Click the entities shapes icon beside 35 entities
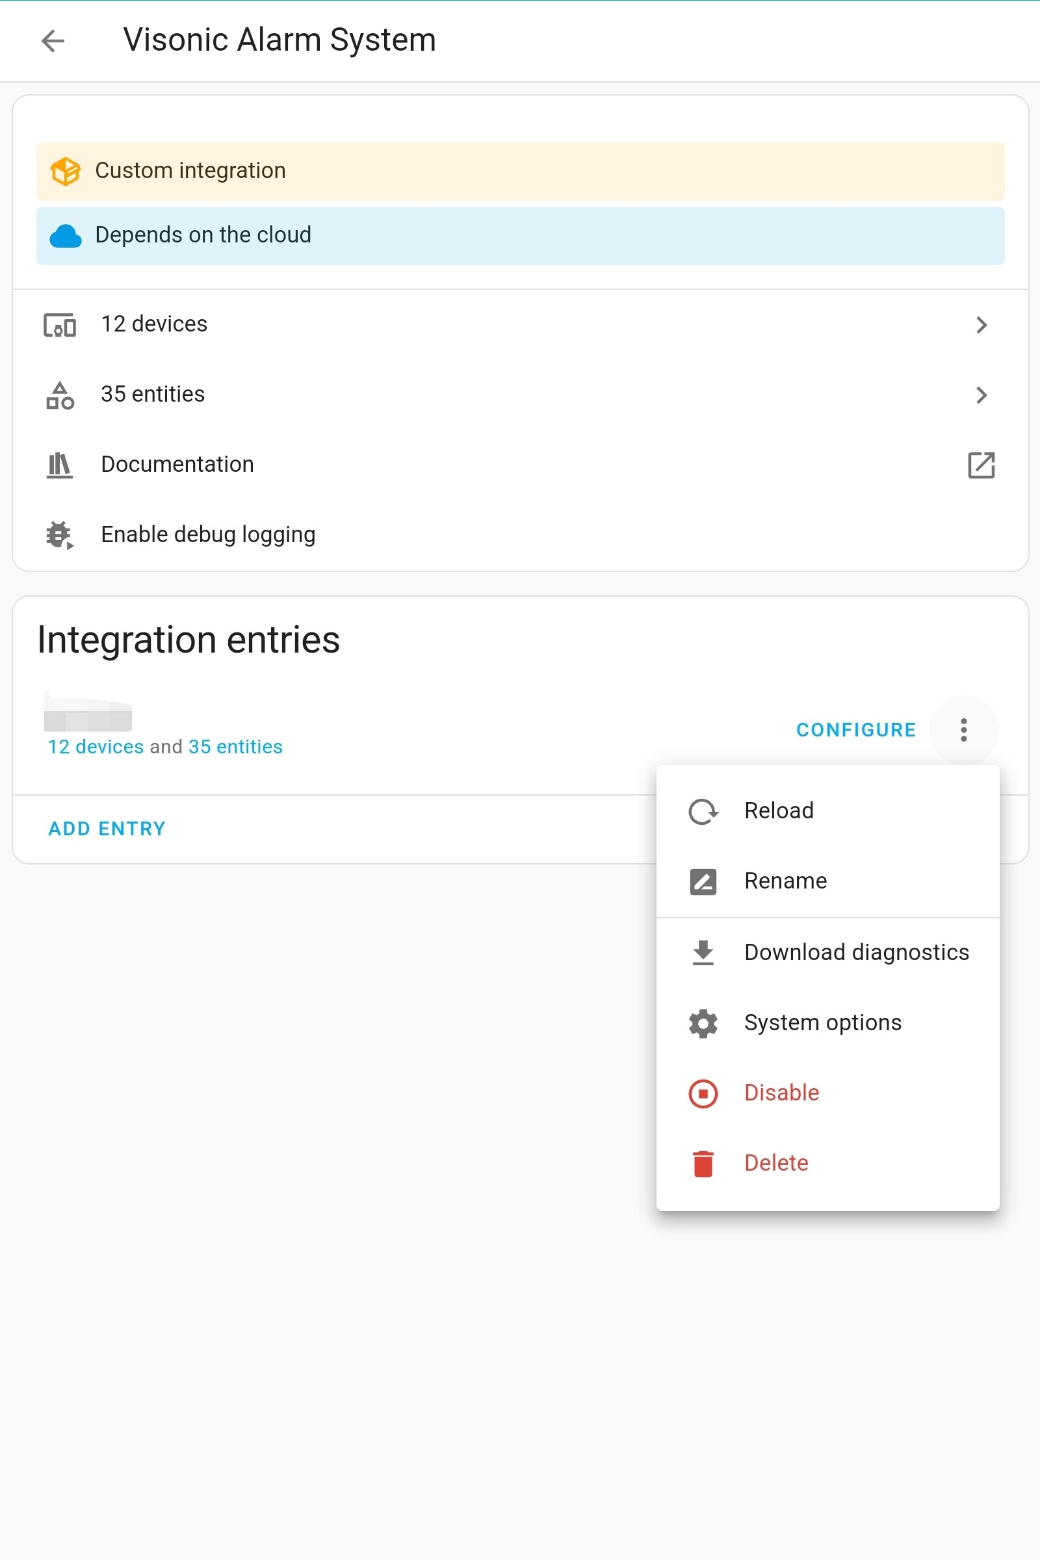 [x=58, y=395]
